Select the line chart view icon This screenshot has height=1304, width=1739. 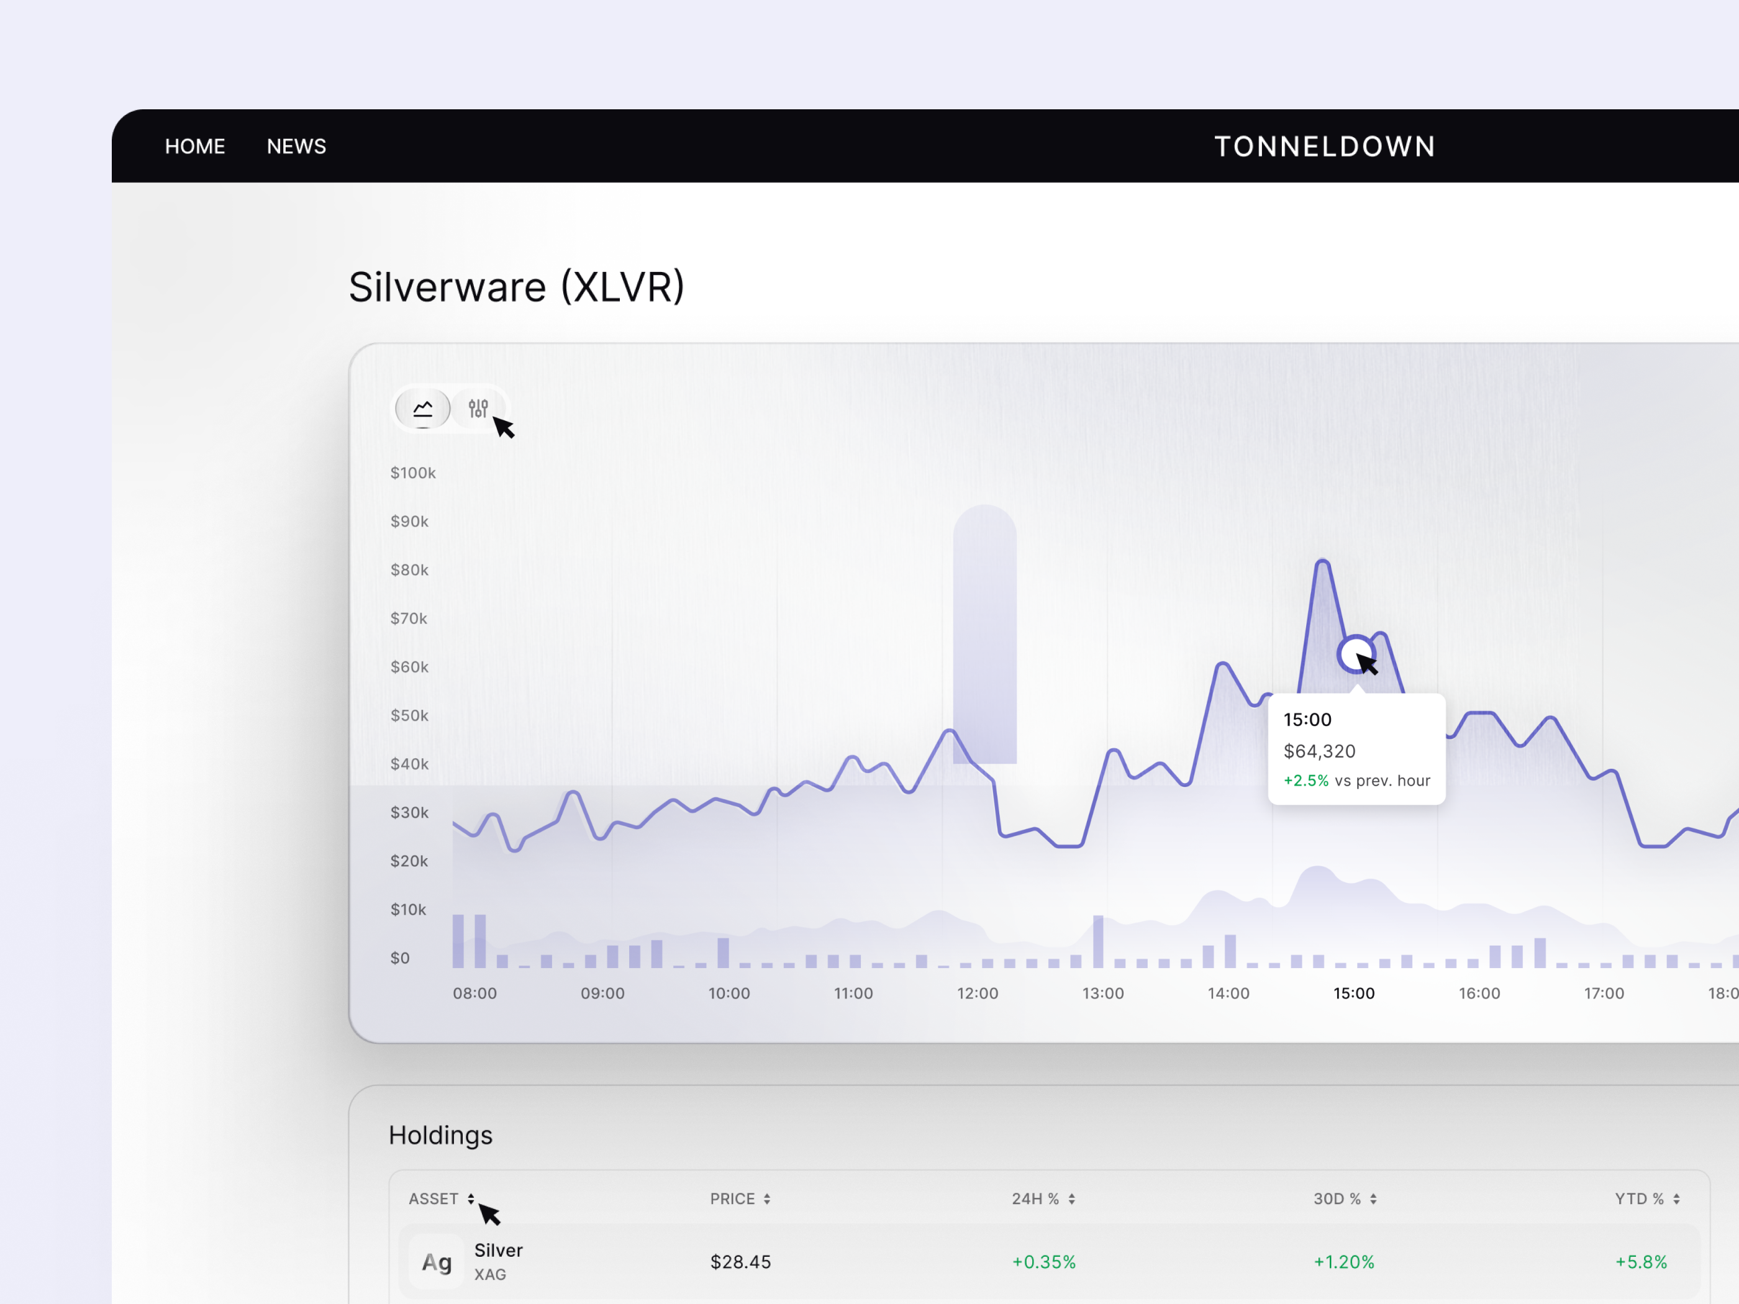tap(422, 408)
